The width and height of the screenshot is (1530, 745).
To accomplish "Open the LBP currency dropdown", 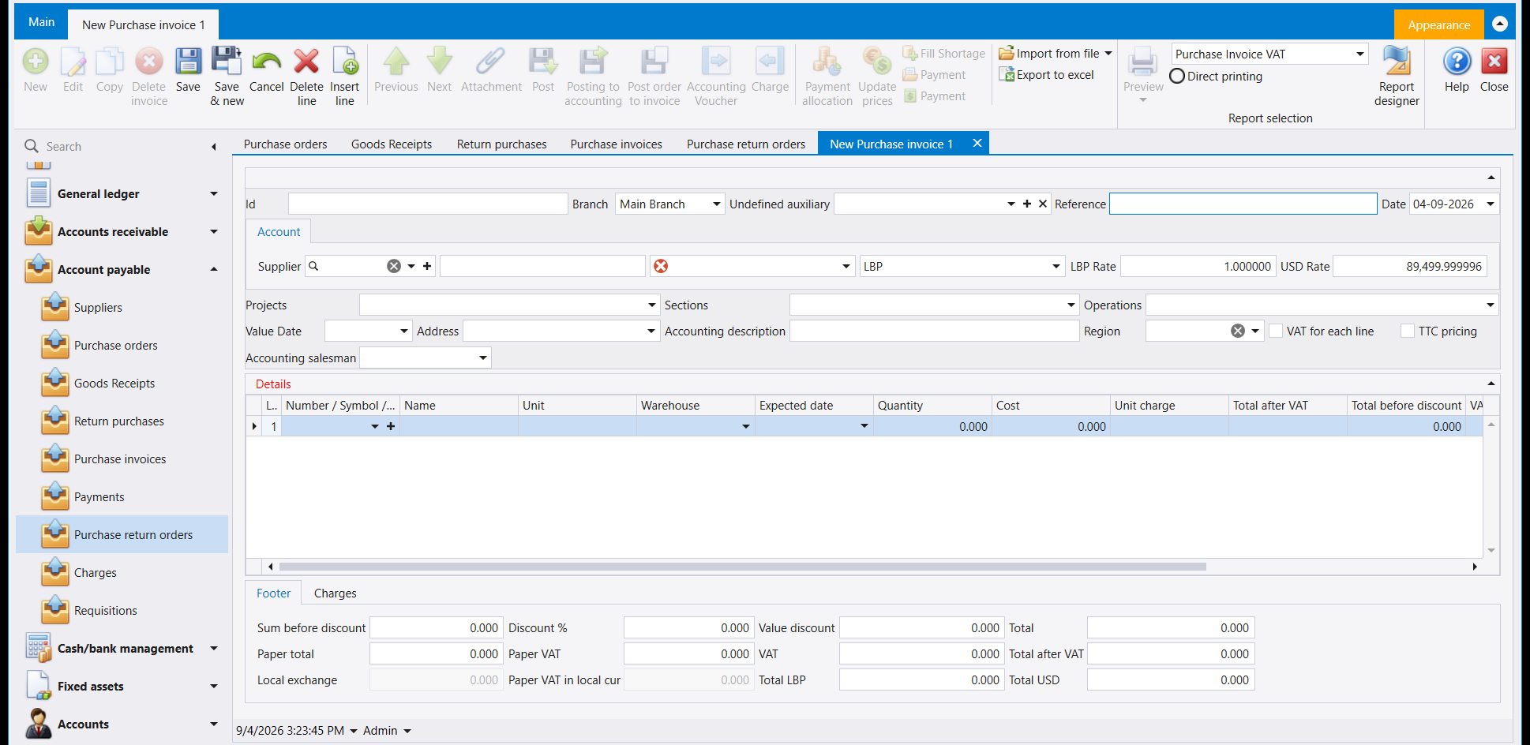I will pyautogui.click(x=1056, y=266).
